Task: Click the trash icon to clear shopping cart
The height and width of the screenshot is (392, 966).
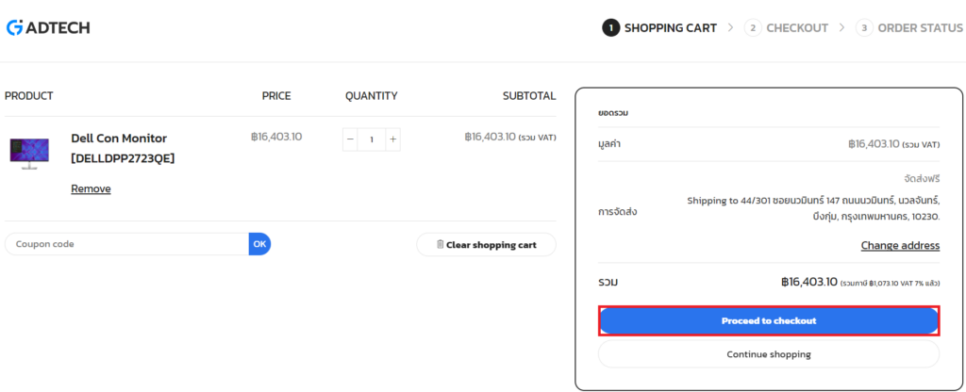Action: pos(440,245)
